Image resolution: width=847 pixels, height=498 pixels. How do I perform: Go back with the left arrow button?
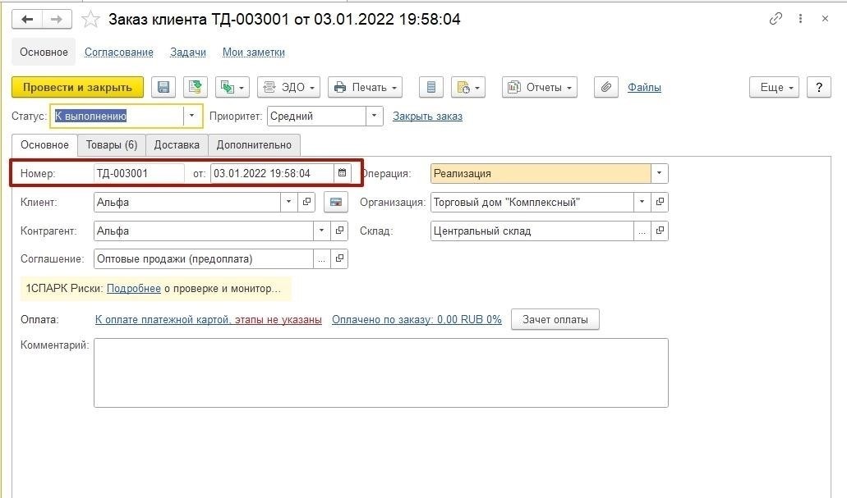tap(27, 20)
